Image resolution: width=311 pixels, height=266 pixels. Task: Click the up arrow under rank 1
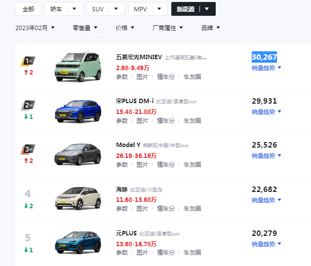[x=26, y=73]
